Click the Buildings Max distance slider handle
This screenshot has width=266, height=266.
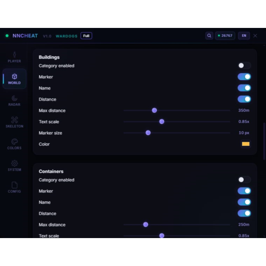tap(154, 110)
